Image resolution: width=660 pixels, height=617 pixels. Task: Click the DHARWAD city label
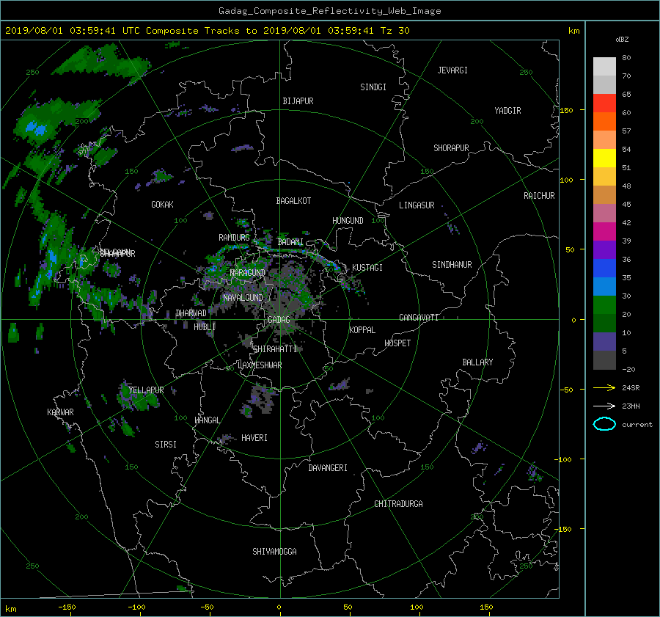tap(191, 313)
